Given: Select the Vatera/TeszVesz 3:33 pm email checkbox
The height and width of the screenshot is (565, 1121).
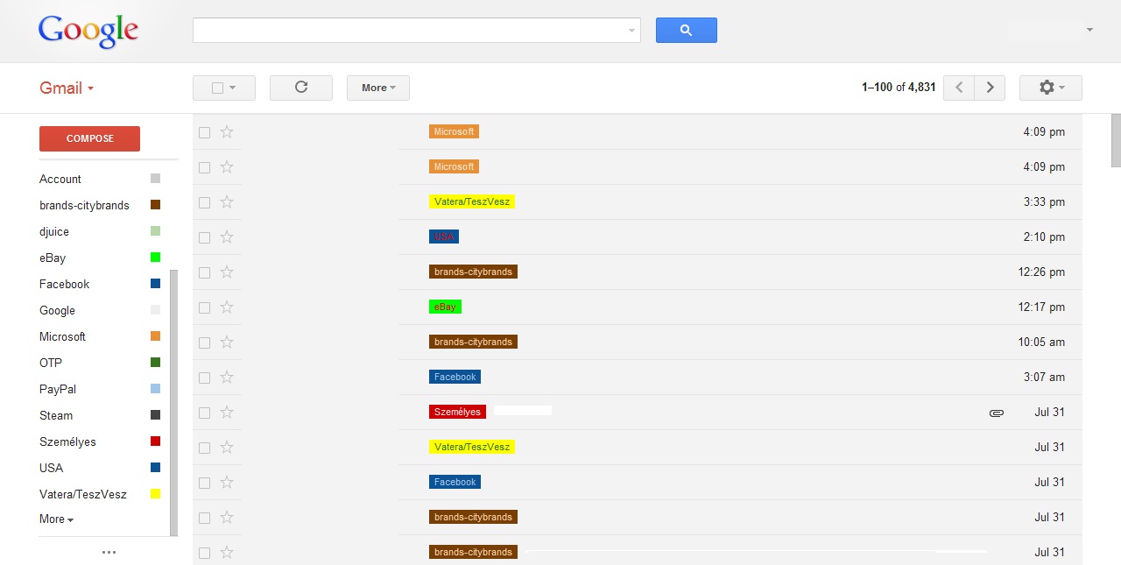Looking at the screenshot, I should click(x=204, y=202).
